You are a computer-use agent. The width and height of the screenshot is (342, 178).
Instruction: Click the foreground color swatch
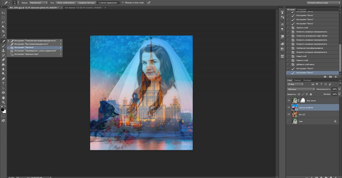click(x=3, y=109)
